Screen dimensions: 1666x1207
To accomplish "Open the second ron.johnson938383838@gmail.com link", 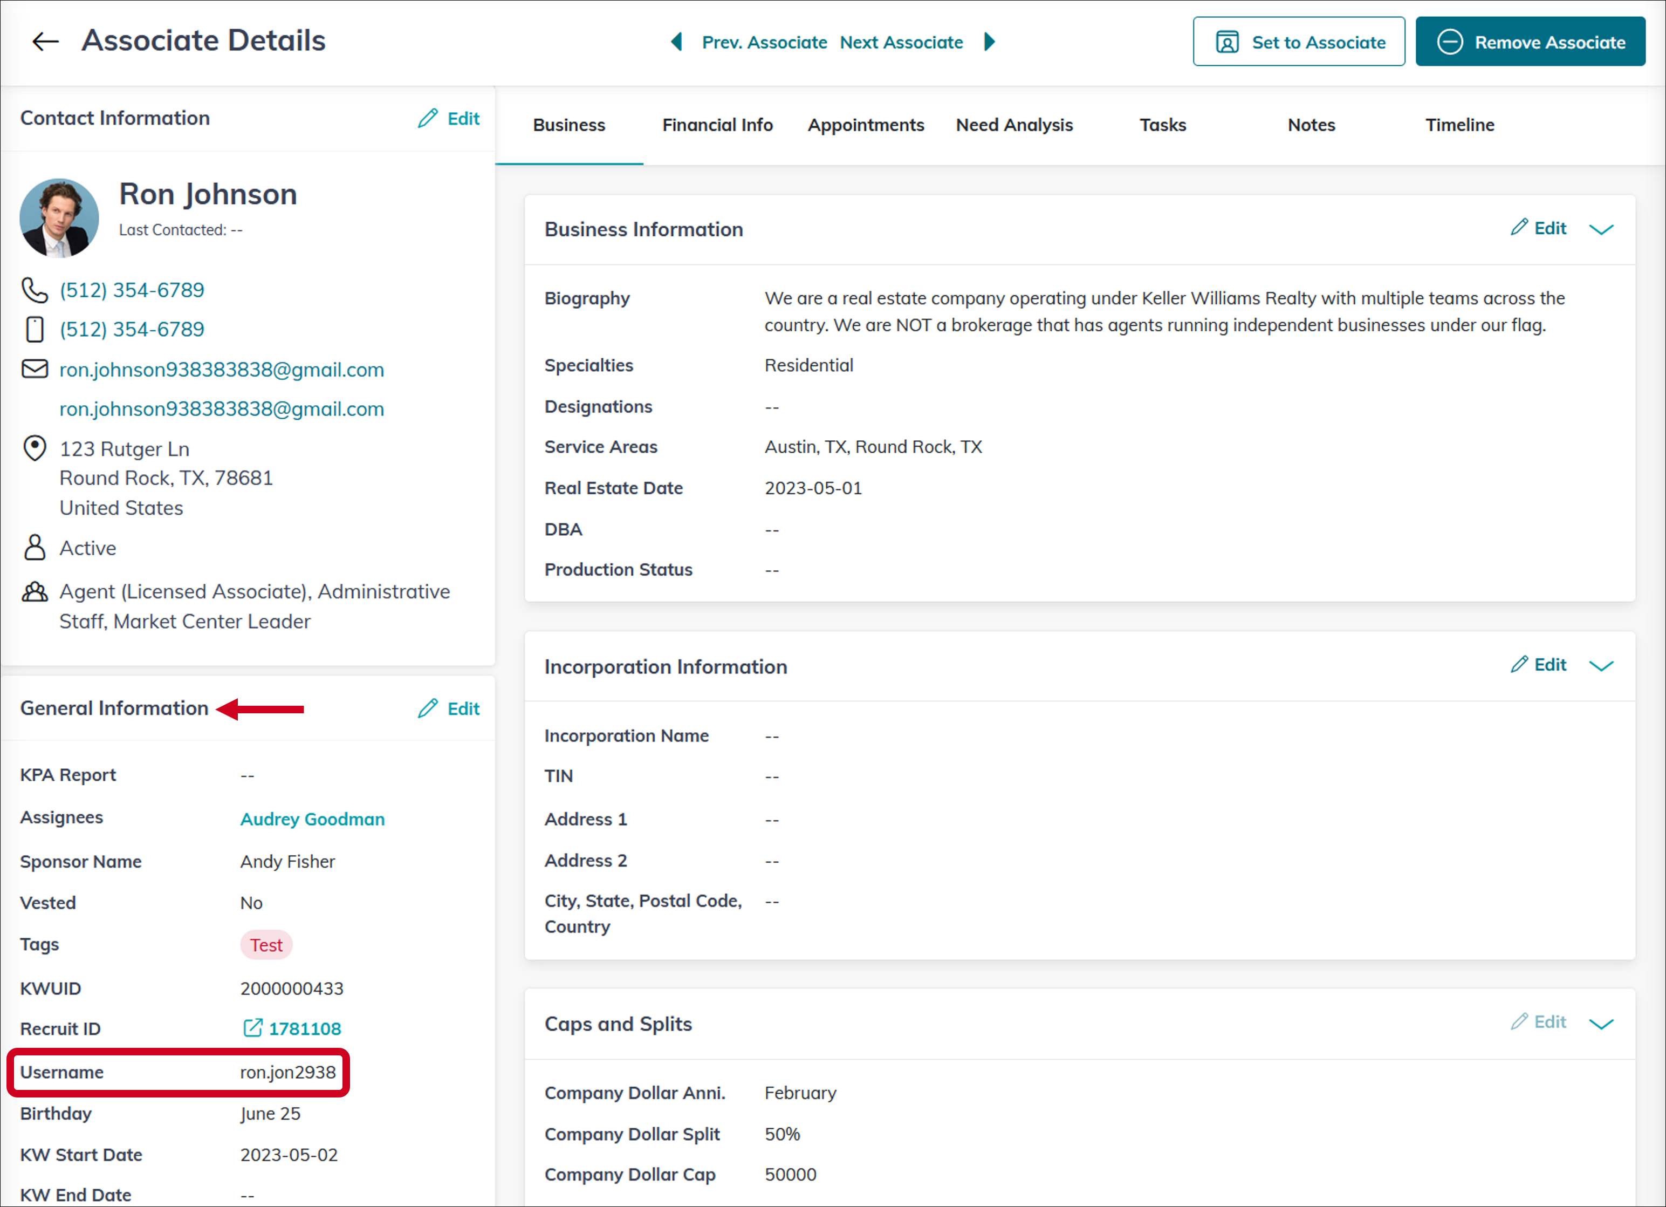I will click(221, 408).
